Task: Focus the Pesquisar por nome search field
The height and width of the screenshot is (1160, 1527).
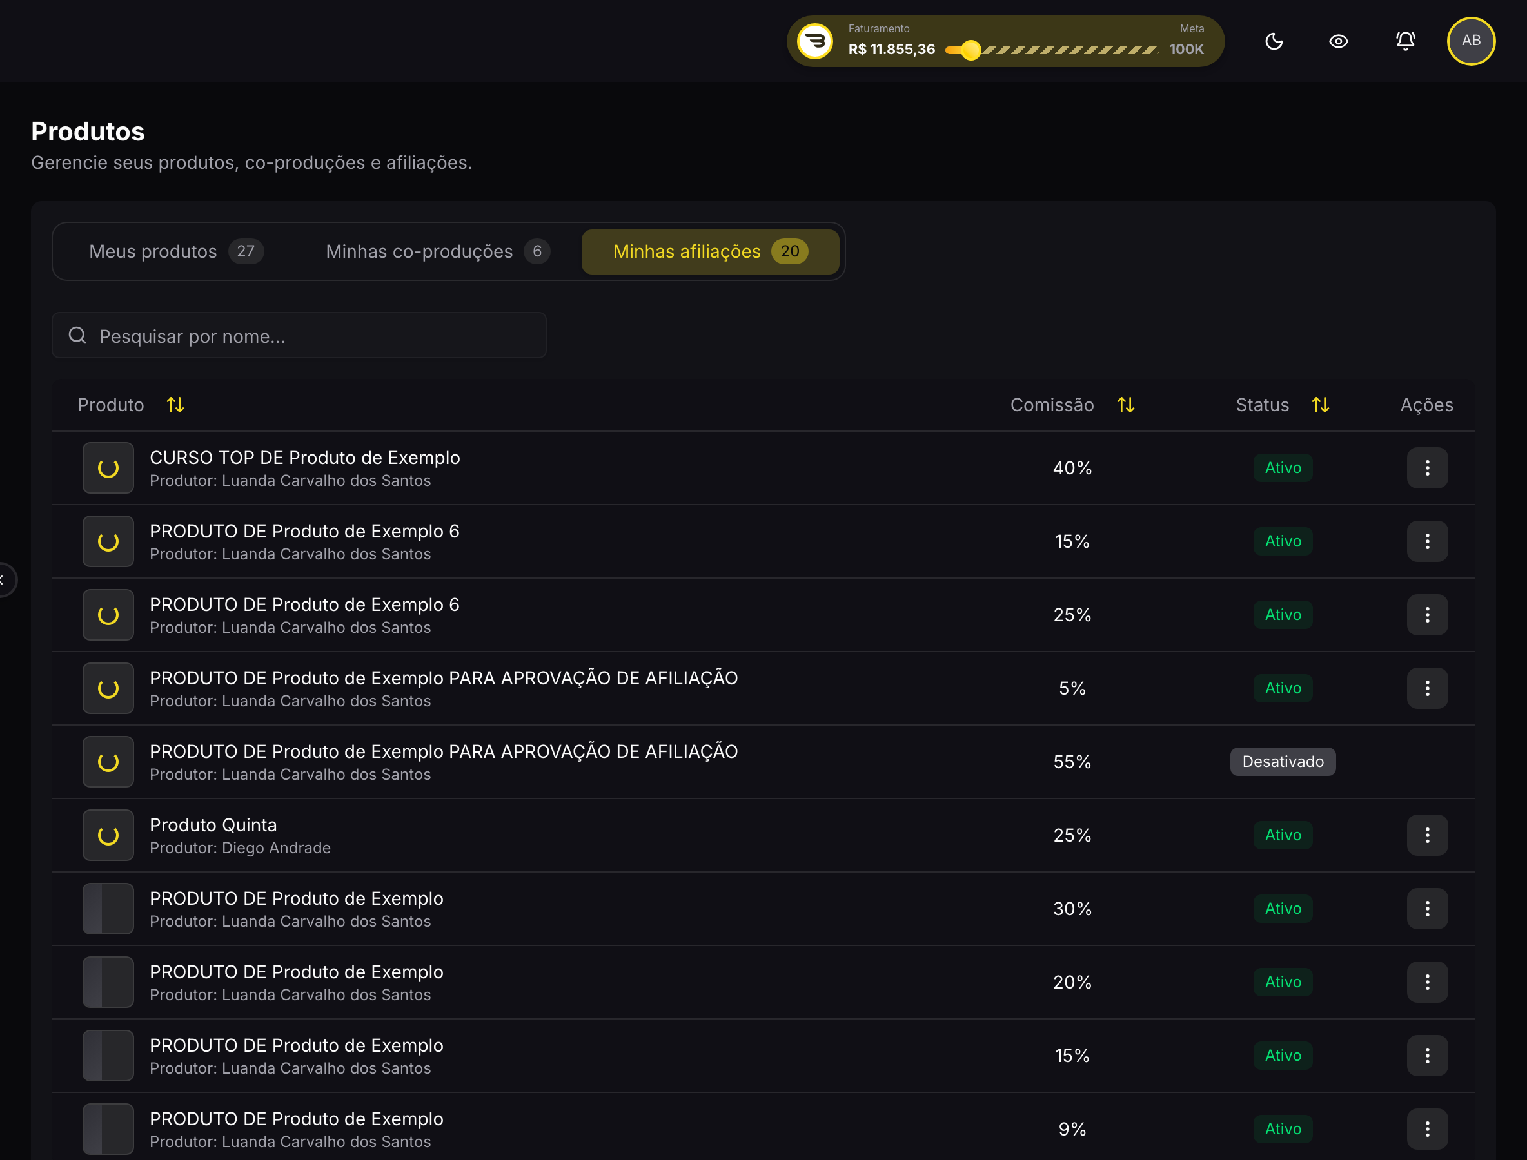Action: [x=299, y=336]
